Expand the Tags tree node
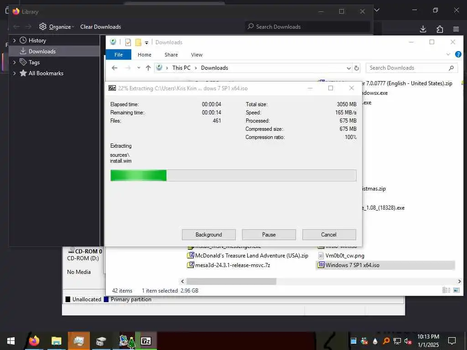Viewport: 467px width, 350px height. [x=14, y=62]
